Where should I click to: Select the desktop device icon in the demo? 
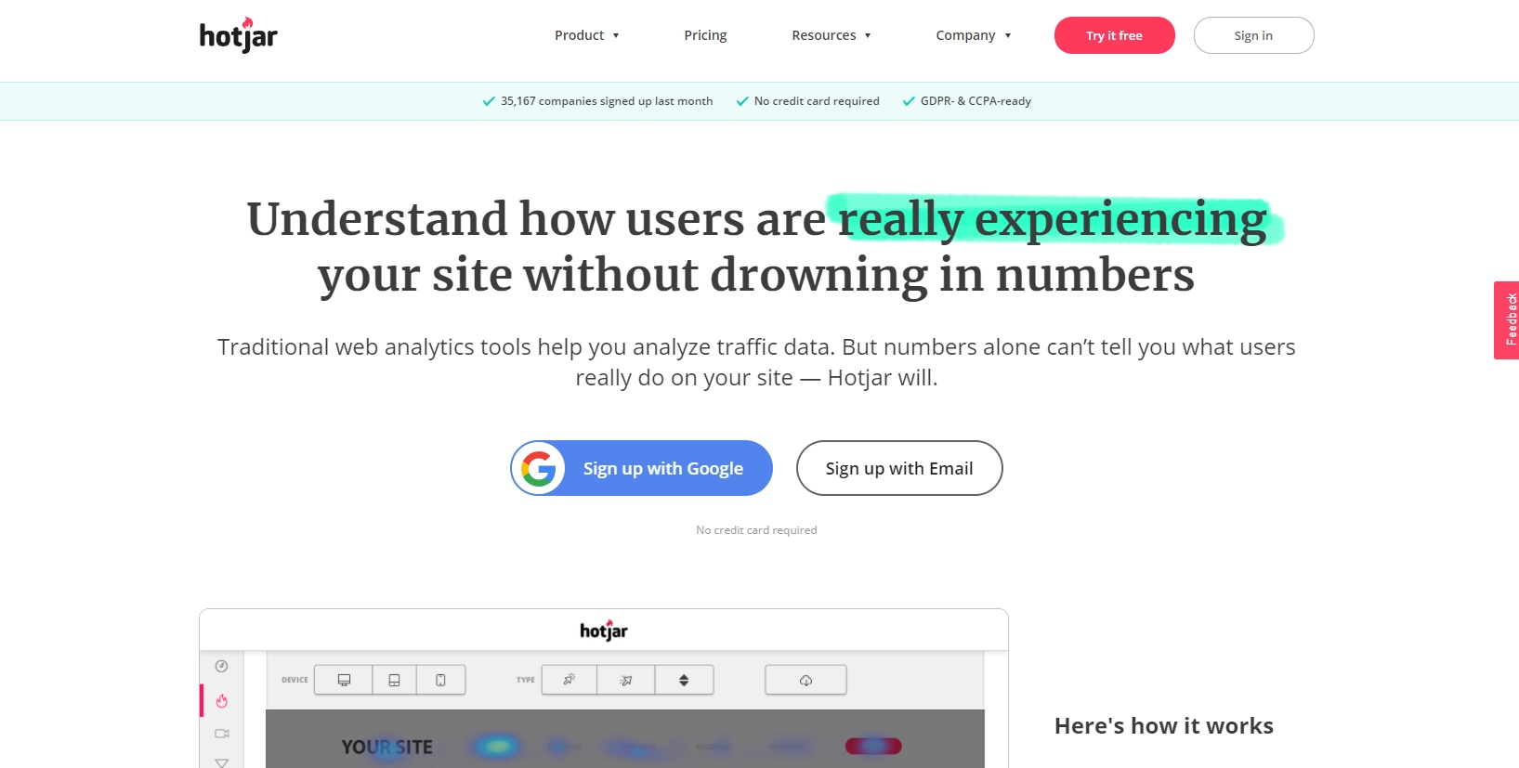coord(344,680)
